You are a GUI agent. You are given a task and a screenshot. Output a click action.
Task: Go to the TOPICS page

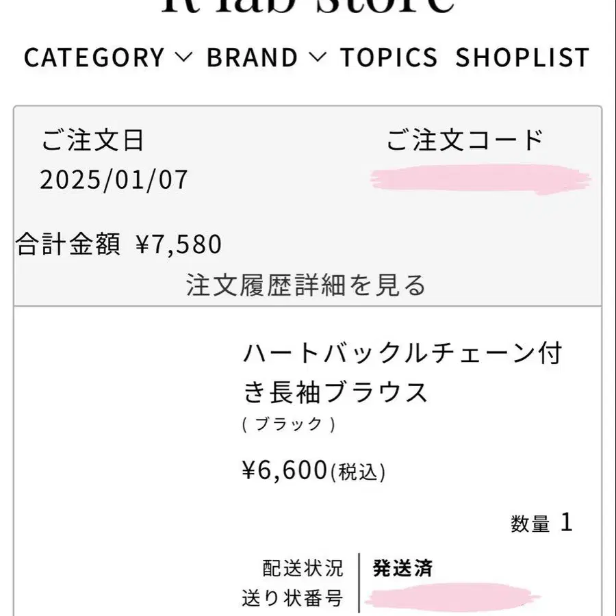[x=389, y=57]
